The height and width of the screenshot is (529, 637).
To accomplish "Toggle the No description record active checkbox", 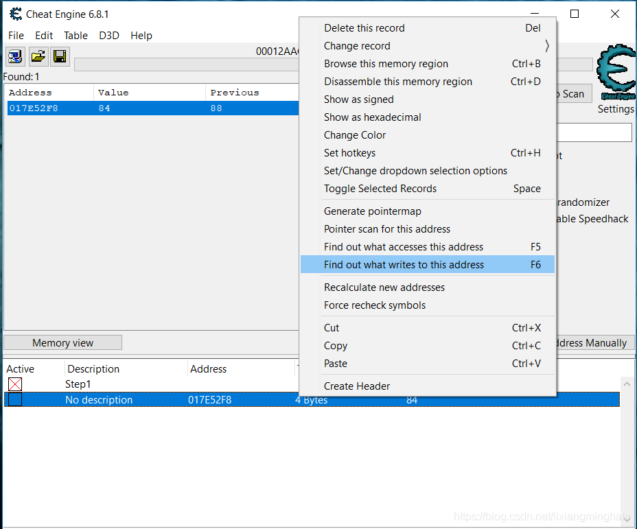I will pos(15,399).
